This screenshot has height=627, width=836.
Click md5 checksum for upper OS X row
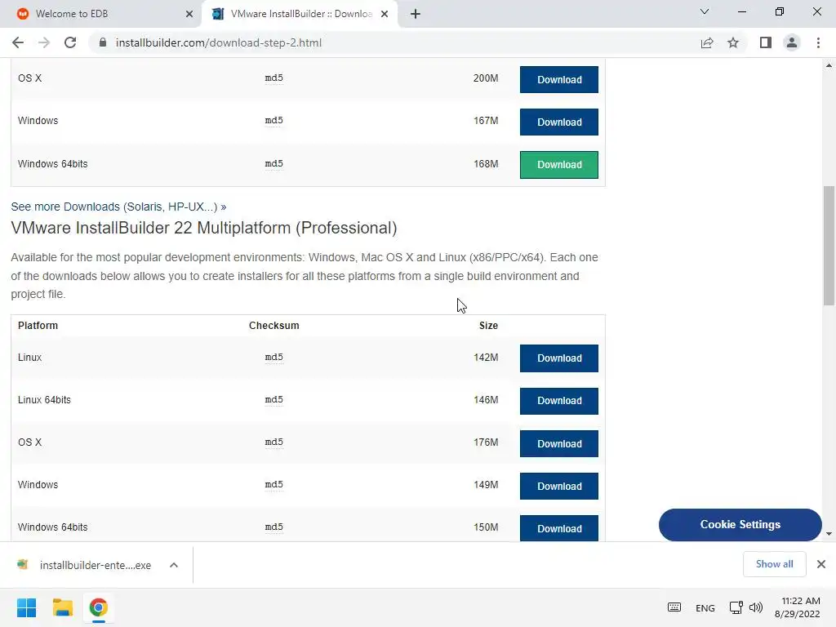coord(274,78)
